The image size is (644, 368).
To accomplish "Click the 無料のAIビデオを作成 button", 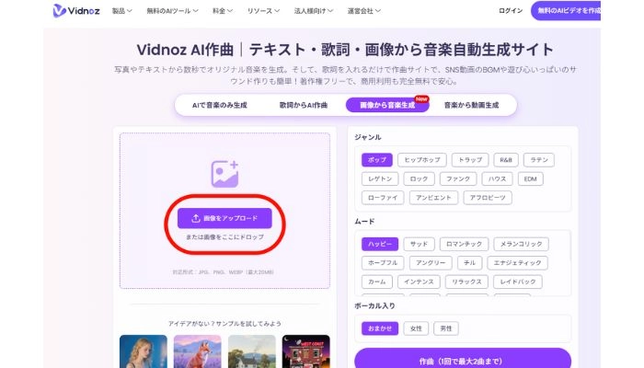I will pos(566,11).
